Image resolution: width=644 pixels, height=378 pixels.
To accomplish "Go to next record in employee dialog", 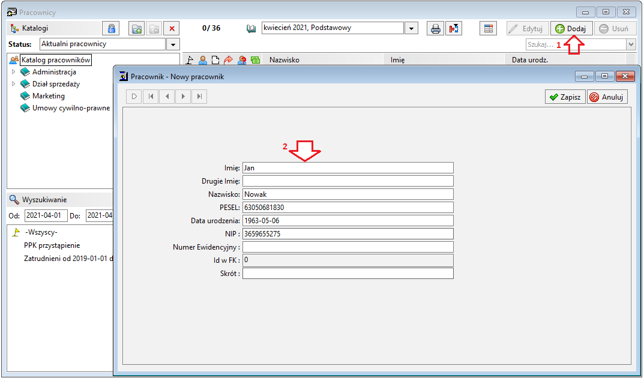I will pos(183,97).
